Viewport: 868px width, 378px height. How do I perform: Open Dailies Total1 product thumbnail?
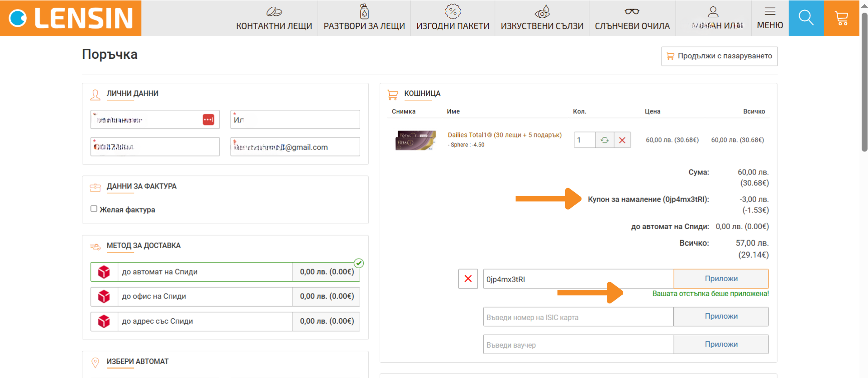point(415,140)
